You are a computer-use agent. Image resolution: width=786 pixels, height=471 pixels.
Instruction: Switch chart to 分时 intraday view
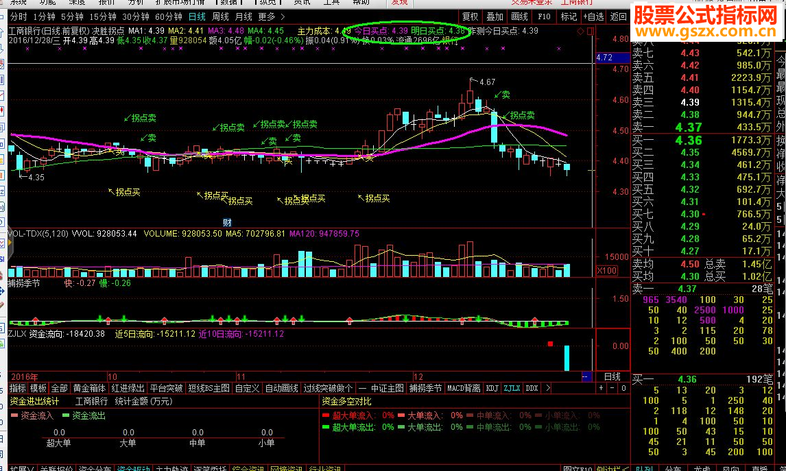(x=19, y=16)
